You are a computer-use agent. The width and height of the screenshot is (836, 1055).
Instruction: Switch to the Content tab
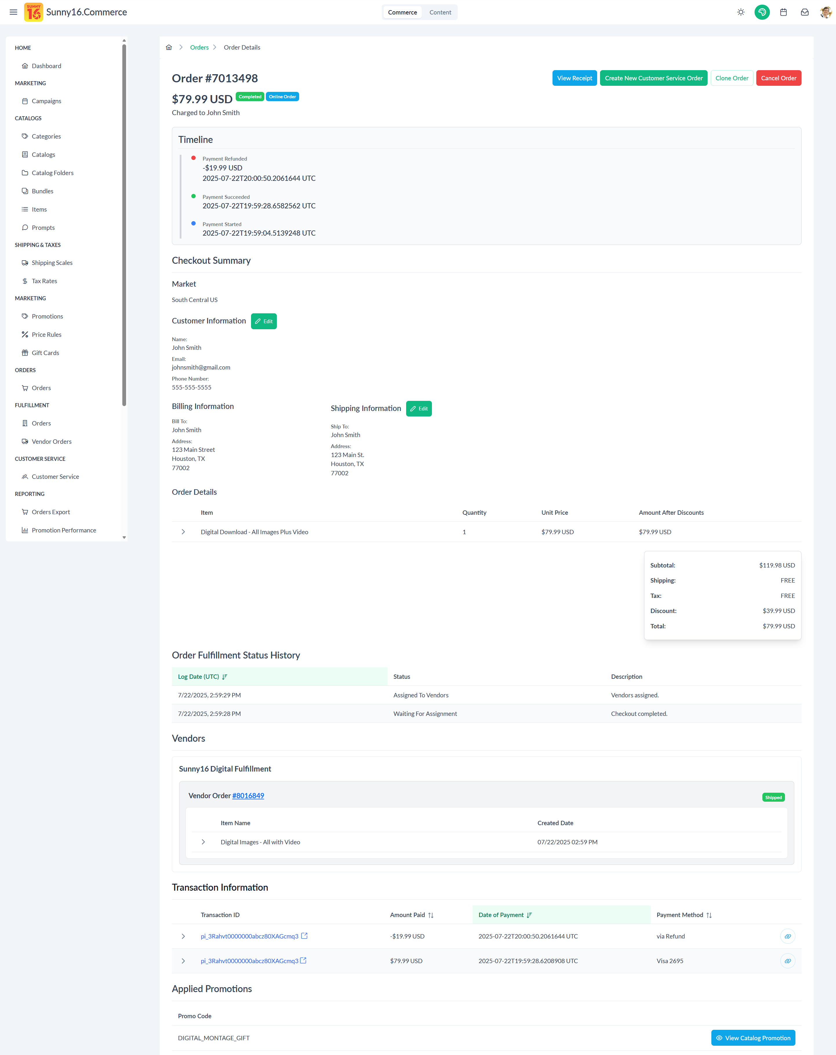[440, 12]
